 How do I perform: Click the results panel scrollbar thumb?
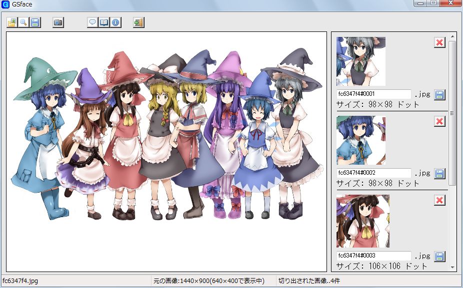pos(452,113)
